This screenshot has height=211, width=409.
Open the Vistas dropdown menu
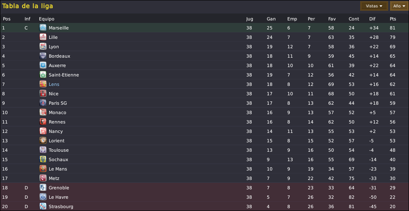(374, 6)
